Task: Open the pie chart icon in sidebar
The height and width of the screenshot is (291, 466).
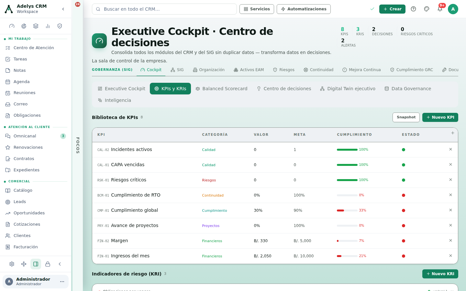Action: [x=24, y=26]
